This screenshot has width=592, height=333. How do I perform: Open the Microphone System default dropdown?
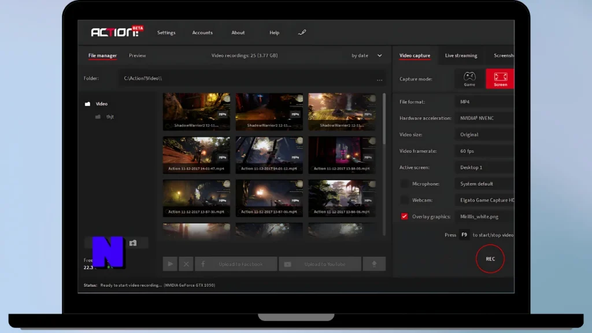(x=485, y=184)
